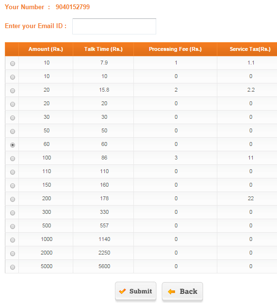
Task: Select radio for amount 20 talk time 20
Action: [13, 104]
